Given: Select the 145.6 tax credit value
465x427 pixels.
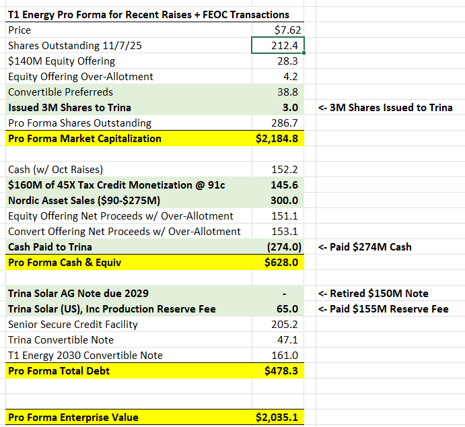Looking at the screenshot, I should point(284,185).
